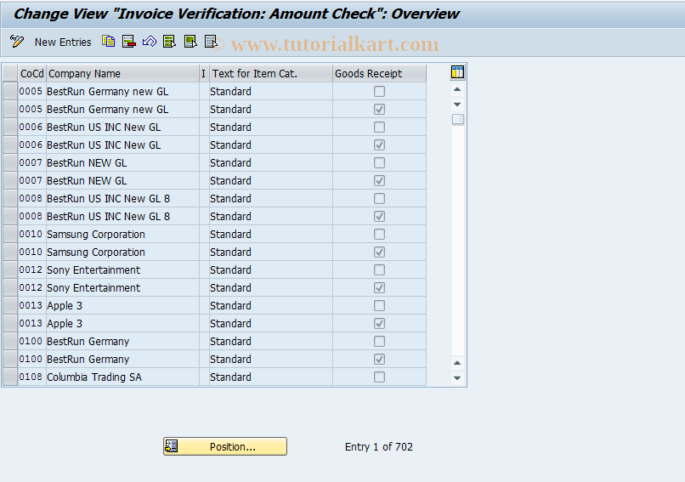Check the unchecked Goods Receipt box for 0005 BestRun Germany new GL
685x482 pixels.
379,91
